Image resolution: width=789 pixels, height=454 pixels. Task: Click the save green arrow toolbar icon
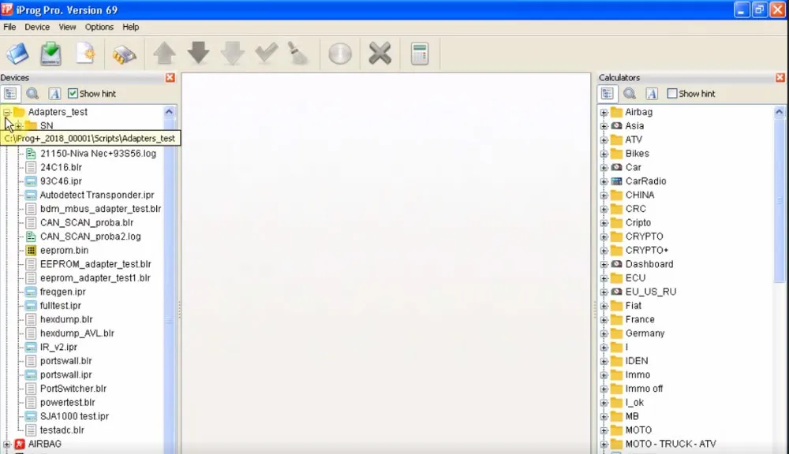50,54
